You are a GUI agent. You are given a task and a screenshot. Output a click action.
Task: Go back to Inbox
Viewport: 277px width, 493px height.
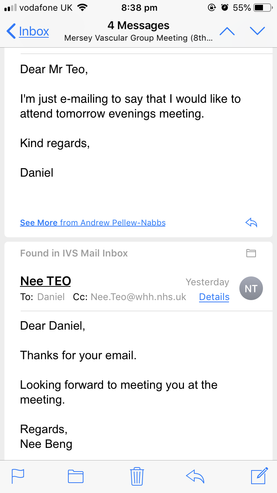pos(28,31)
